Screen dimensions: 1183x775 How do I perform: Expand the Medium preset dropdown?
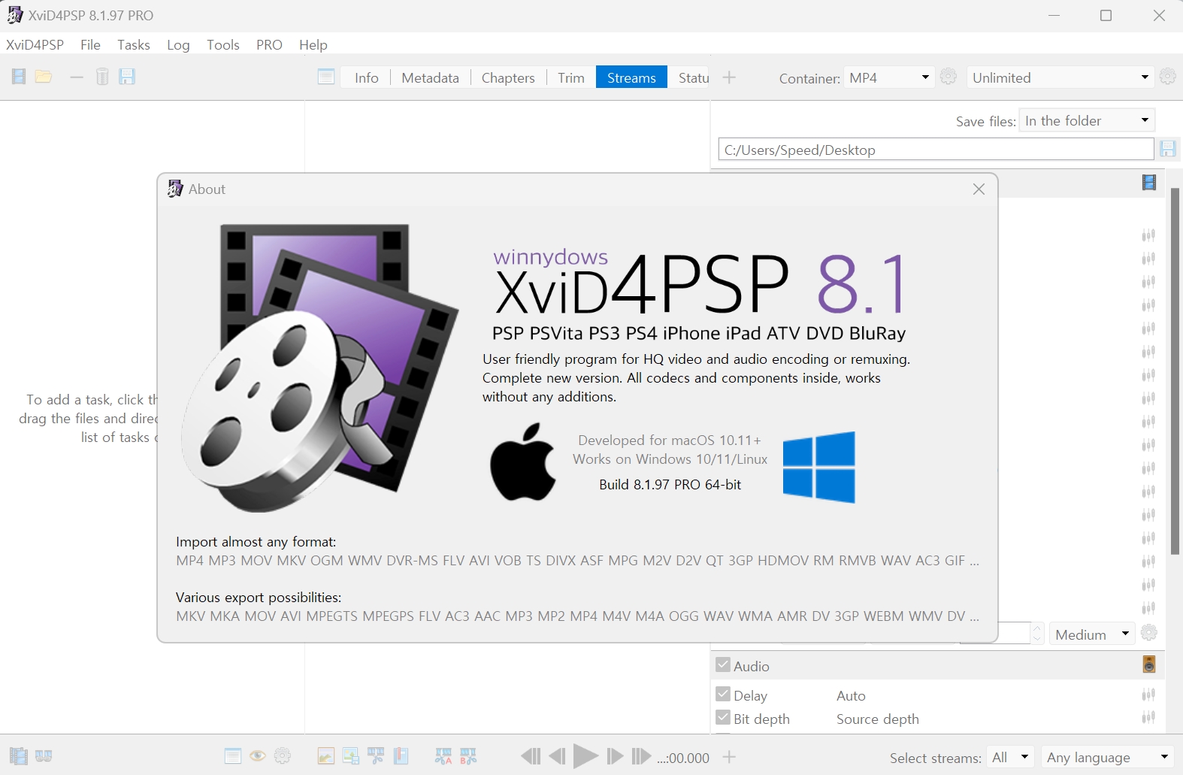coord(1093,634)
